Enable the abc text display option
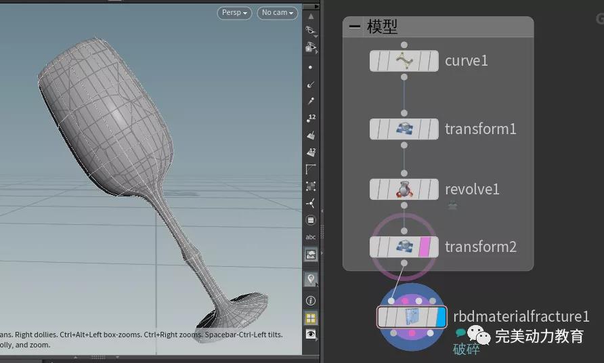604x363 pixels. click(x=311, y=237)
